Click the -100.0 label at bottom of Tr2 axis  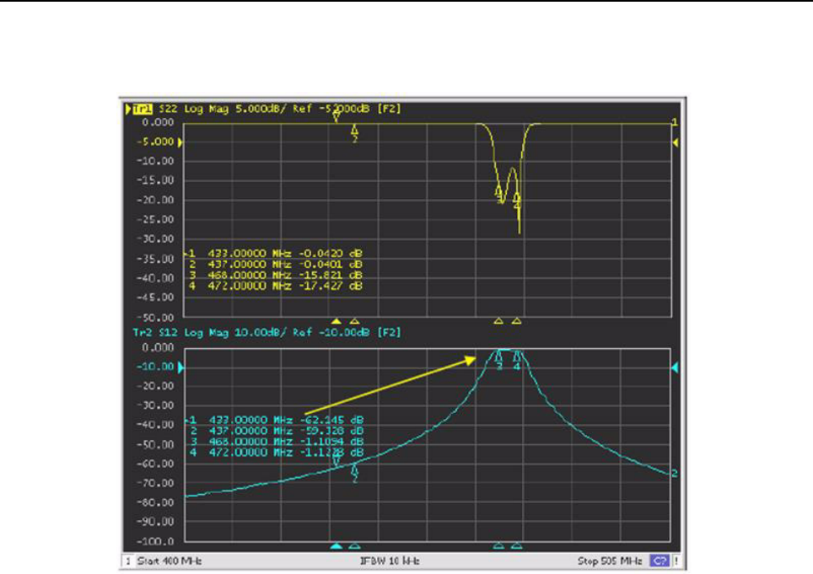(x=155, y=542)
